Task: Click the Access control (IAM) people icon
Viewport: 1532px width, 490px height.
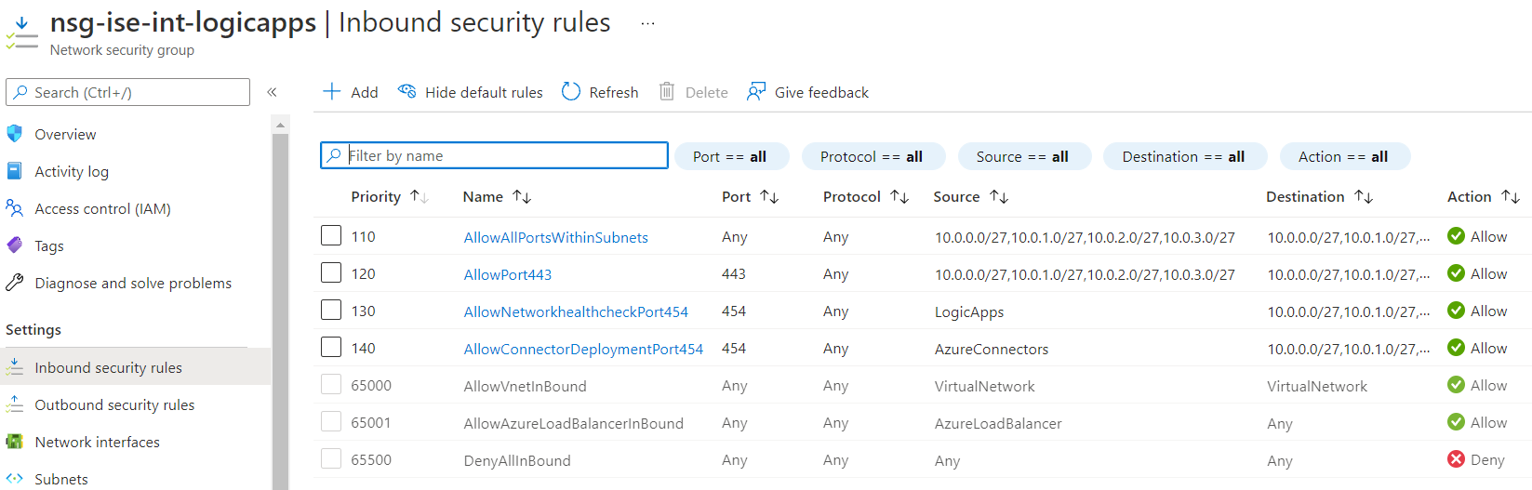Action: (15, 208)
